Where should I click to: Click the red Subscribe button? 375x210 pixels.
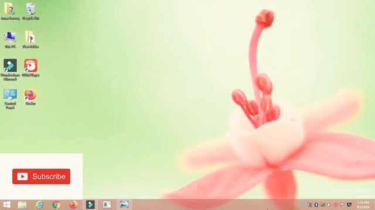pos(41,176)
